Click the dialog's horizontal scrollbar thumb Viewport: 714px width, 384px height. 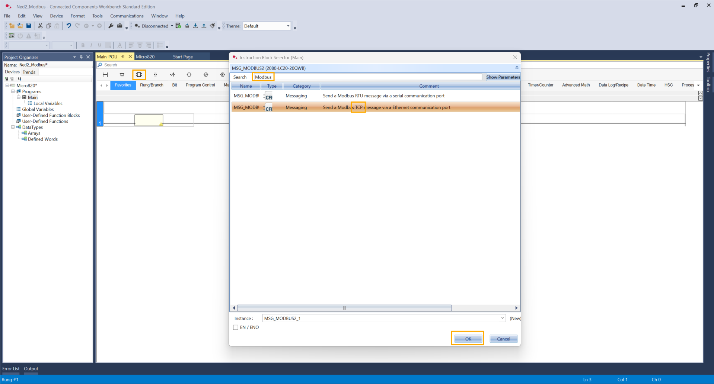pos(344,308)
